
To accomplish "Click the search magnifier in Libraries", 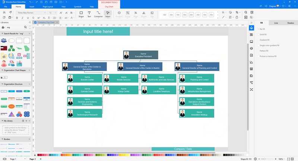I will click(25, 27).
